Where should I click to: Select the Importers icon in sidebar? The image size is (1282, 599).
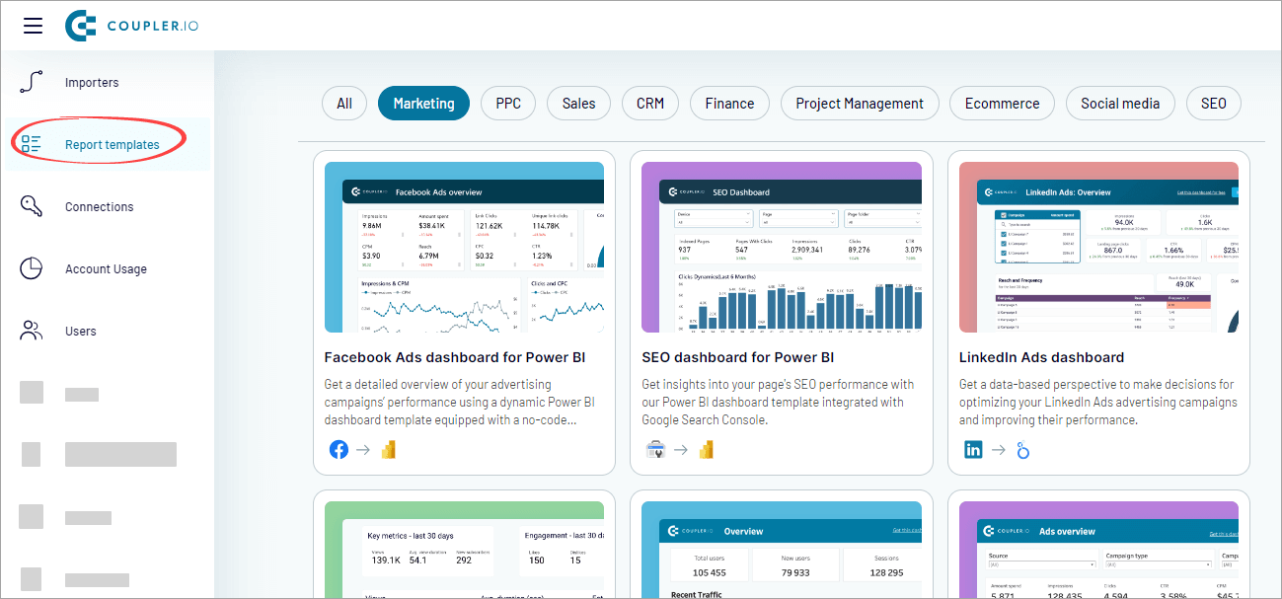32,83
